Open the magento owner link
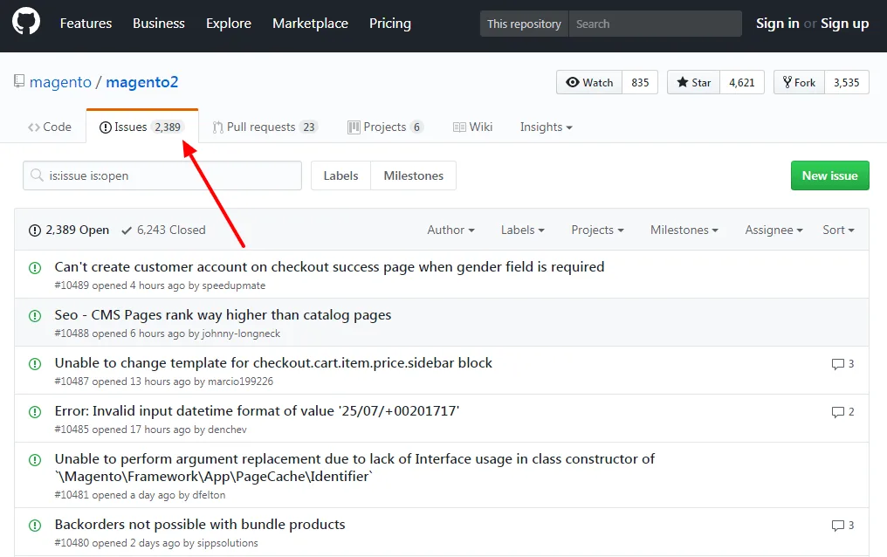 [x=60, y=82]
